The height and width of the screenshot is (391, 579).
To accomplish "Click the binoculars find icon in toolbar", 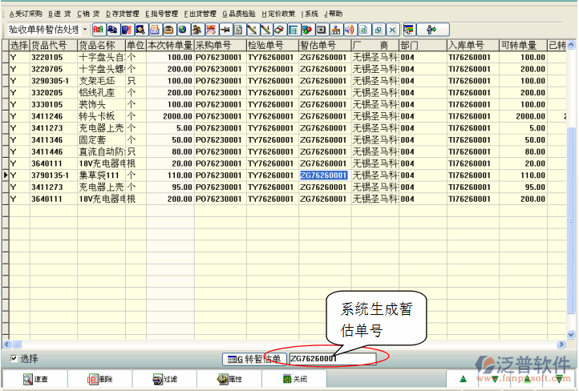I will pos(140,30).
